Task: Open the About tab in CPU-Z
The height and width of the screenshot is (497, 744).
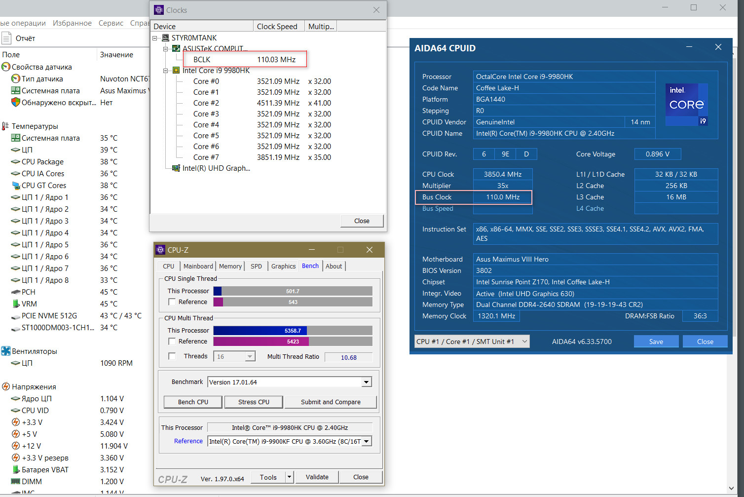Action: click(334, 266)
